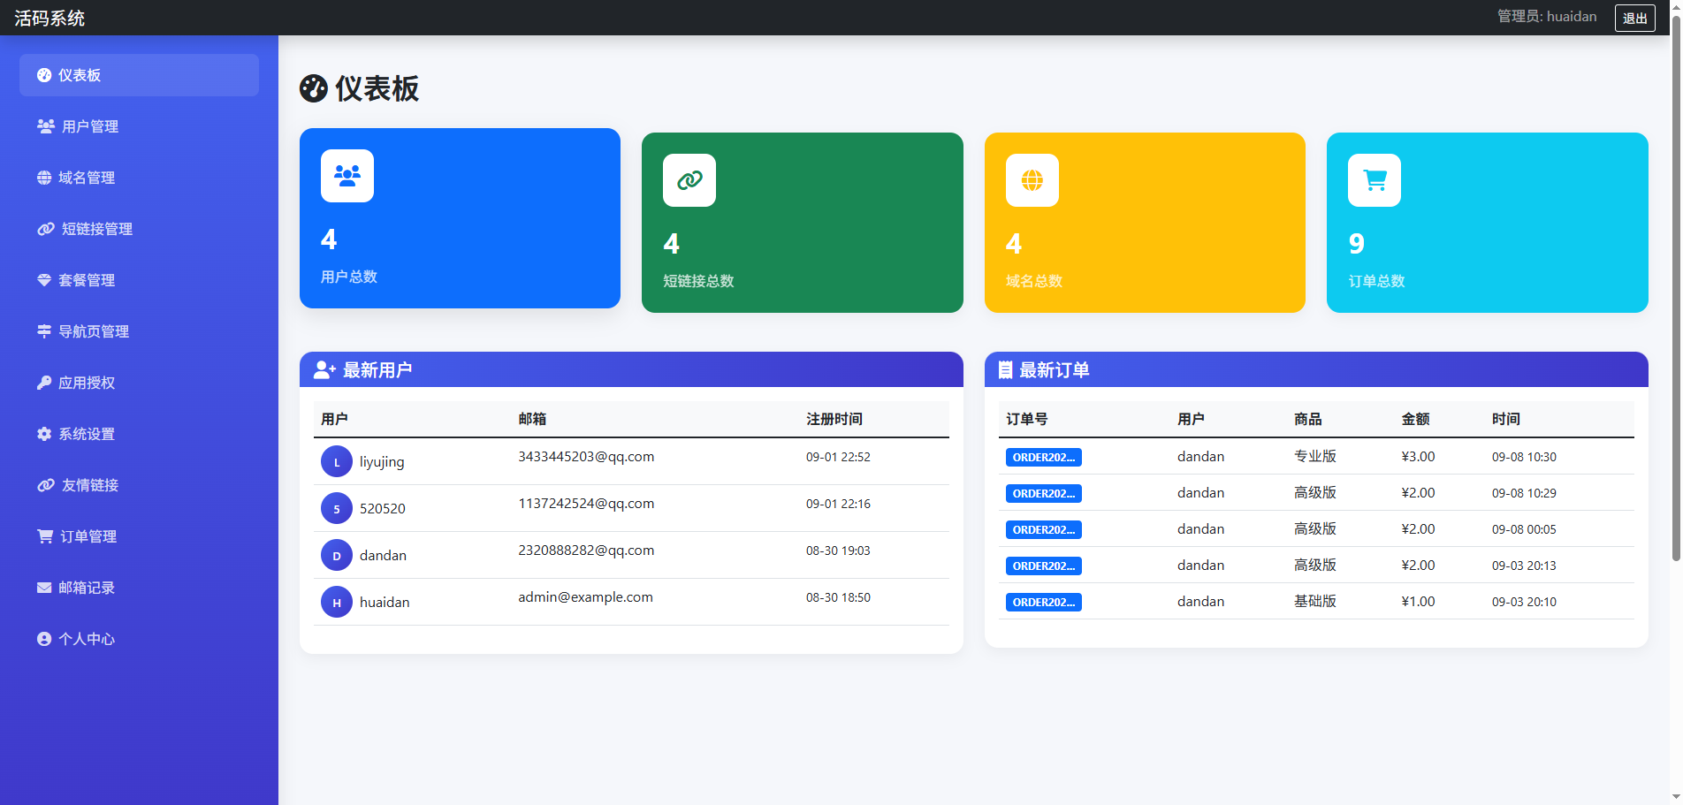This screenshot has height=805, width=1683.
Task: Click the first ORDER202... badge for ¥3.00 order
Action: (1043, 457)
